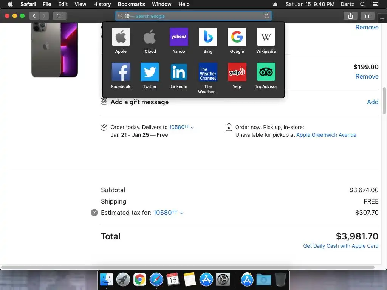
Task: Open the History menu
Action: point(102,4)
